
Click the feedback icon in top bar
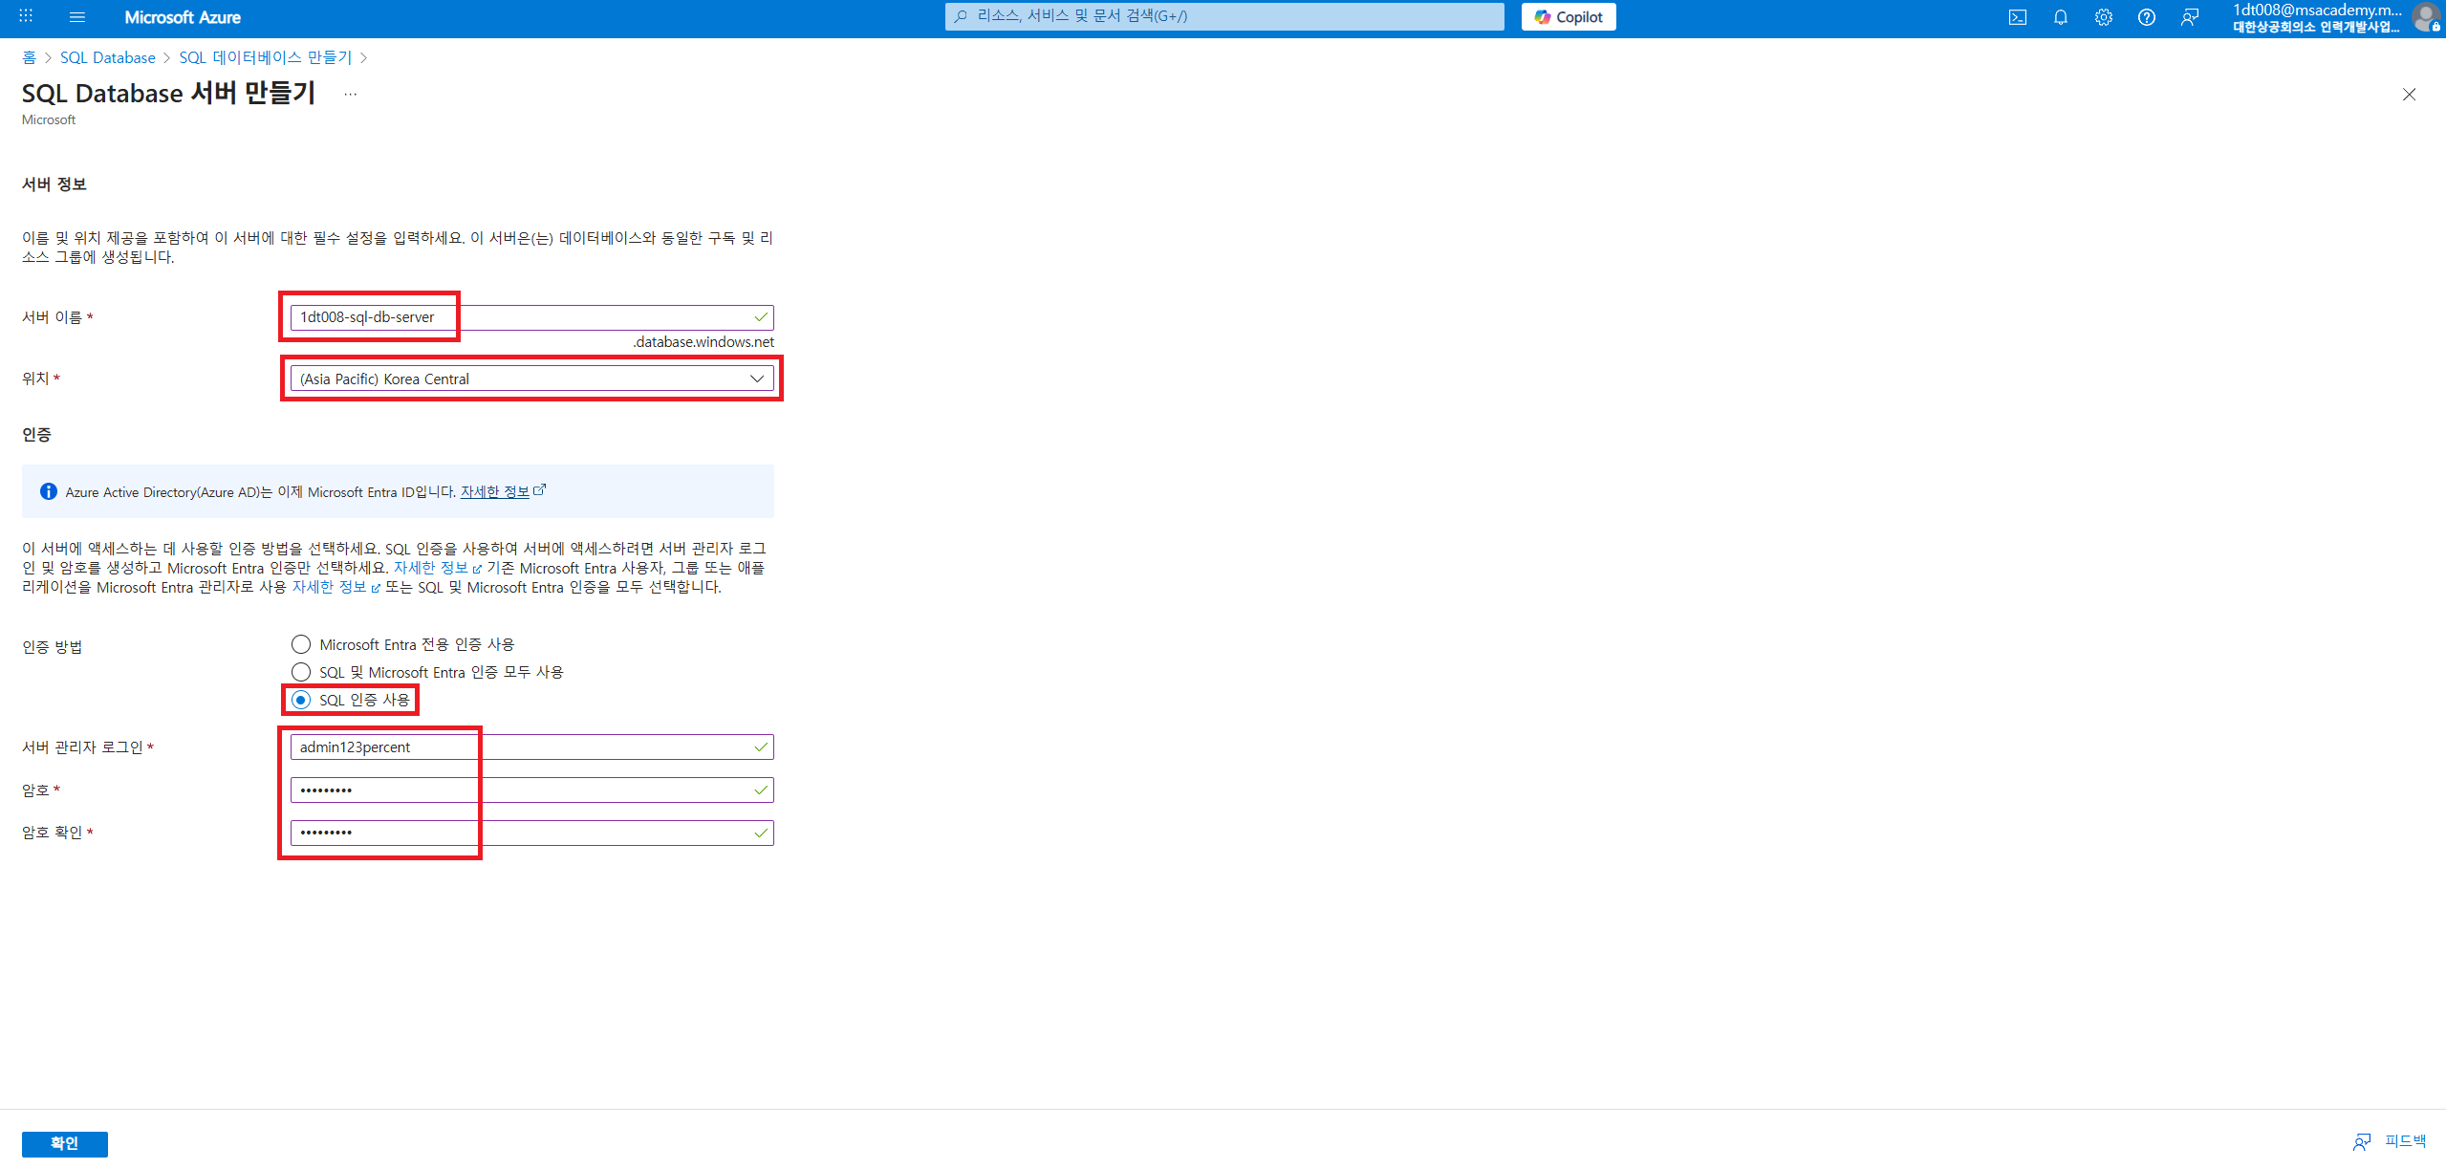coord(2189,17)
